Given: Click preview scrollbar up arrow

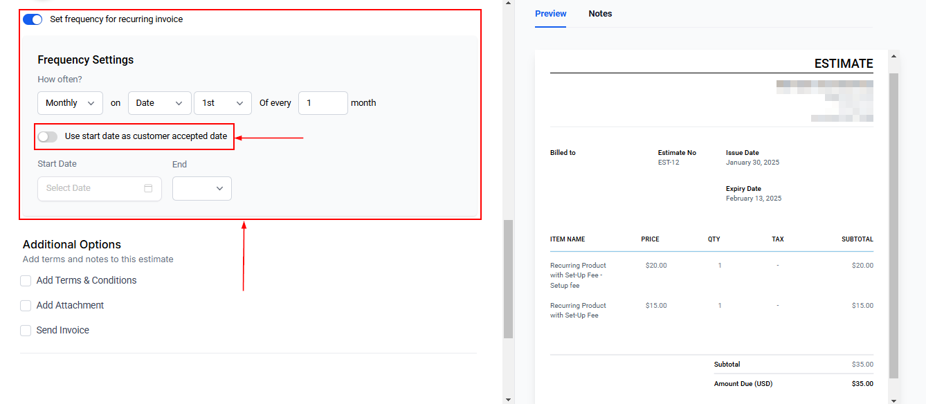Looking at the screenshot, I should point(893,57).
